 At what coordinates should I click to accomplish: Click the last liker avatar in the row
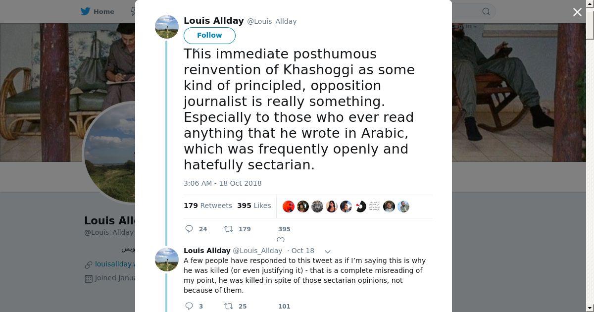click(403, 207)
